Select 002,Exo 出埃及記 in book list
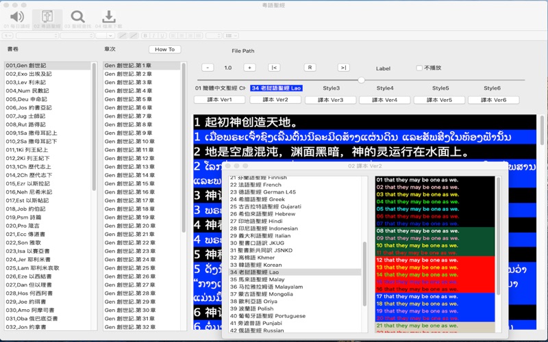The image size is (548, 342). point(29,74)
